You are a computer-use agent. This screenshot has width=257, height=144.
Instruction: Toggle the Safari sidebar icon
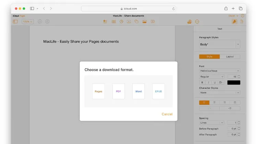coord(32,9)
